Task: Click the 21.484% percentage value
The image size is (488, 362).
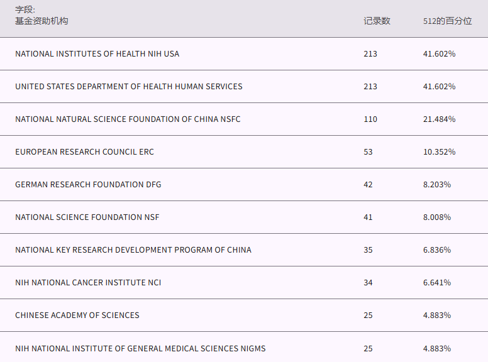Action: coord(439,119)
